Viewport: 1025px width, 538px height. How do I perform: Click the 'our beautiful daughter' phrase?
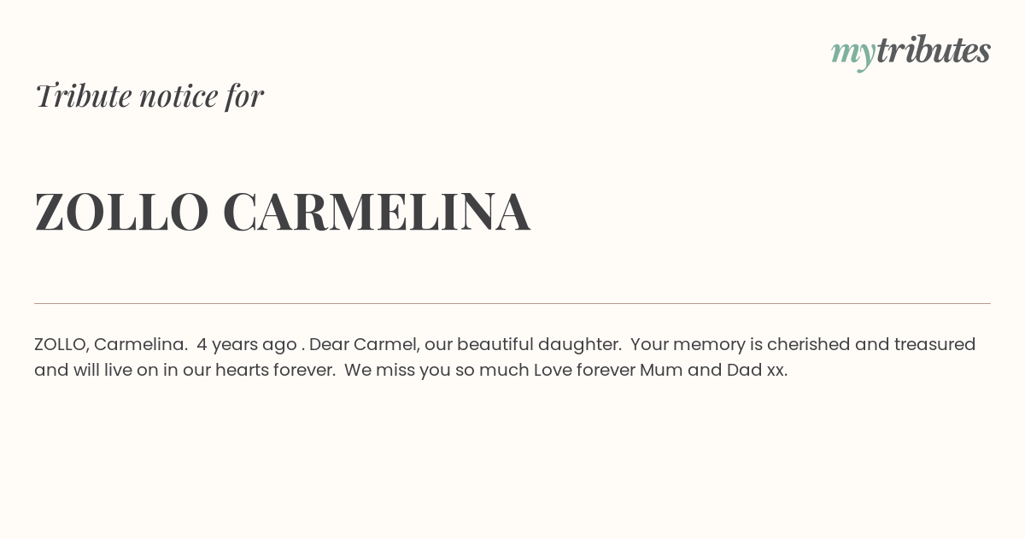522,344
